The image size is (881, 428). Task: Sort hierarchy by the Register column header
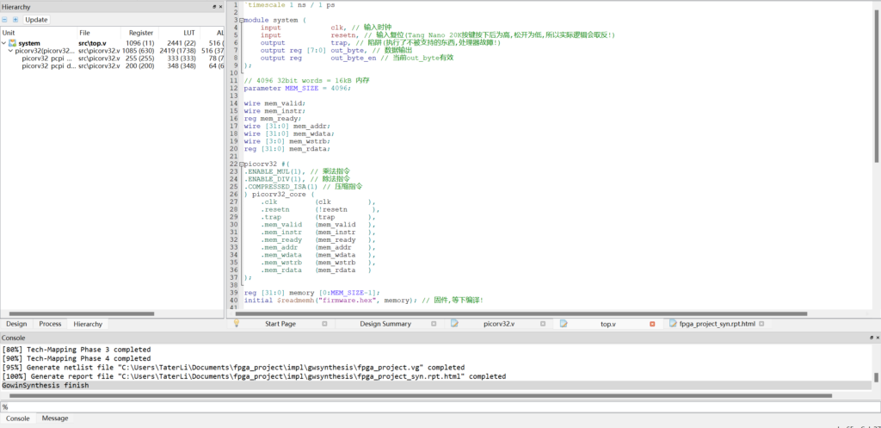click(x=140, y=34)
